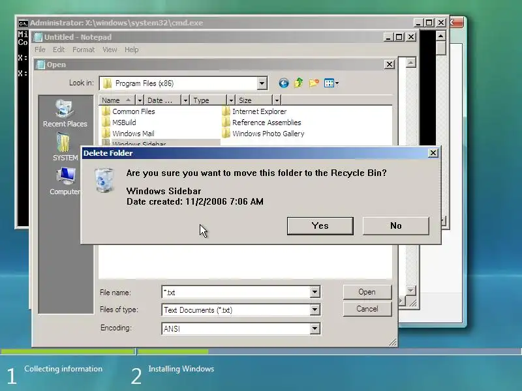This screenshot has height=391, width=522.
Task: Expand the Look in dropdown
Action: coord(262,83)
